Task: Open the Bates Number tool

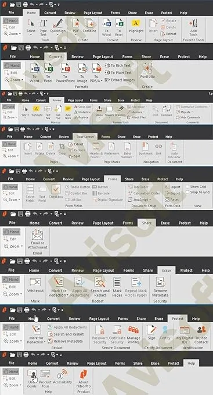Action: pos(128,150)
